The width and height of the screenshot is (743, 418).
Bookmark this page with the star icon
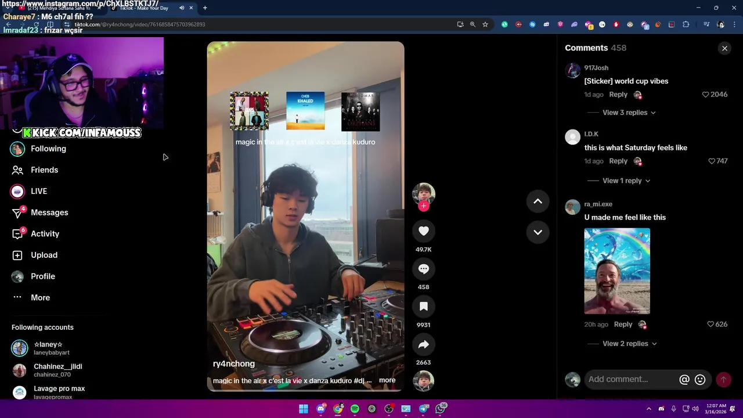point(485,24)
